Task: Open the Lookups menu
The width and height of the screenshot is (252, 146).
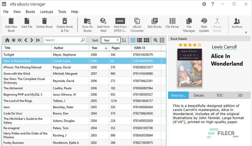Action: (x=47, y=12)
